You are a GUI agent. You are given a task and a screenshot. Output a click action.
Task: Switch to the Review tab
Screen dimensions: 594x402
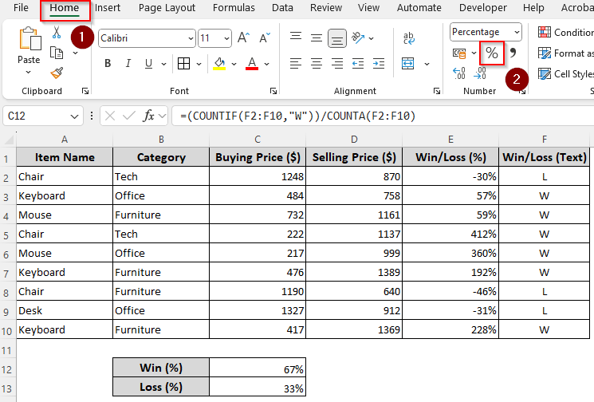point(326,8)
